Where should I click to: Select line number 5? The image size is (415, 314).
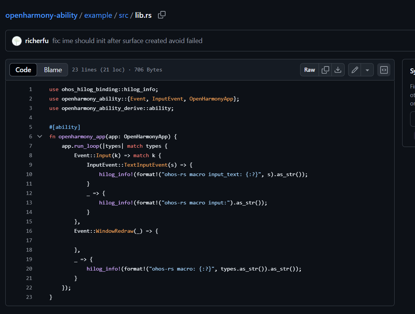tap(31, 127)
